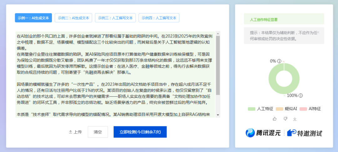
Task: Toggle the AI特征 legend item
Action: [x=310, y=109]
